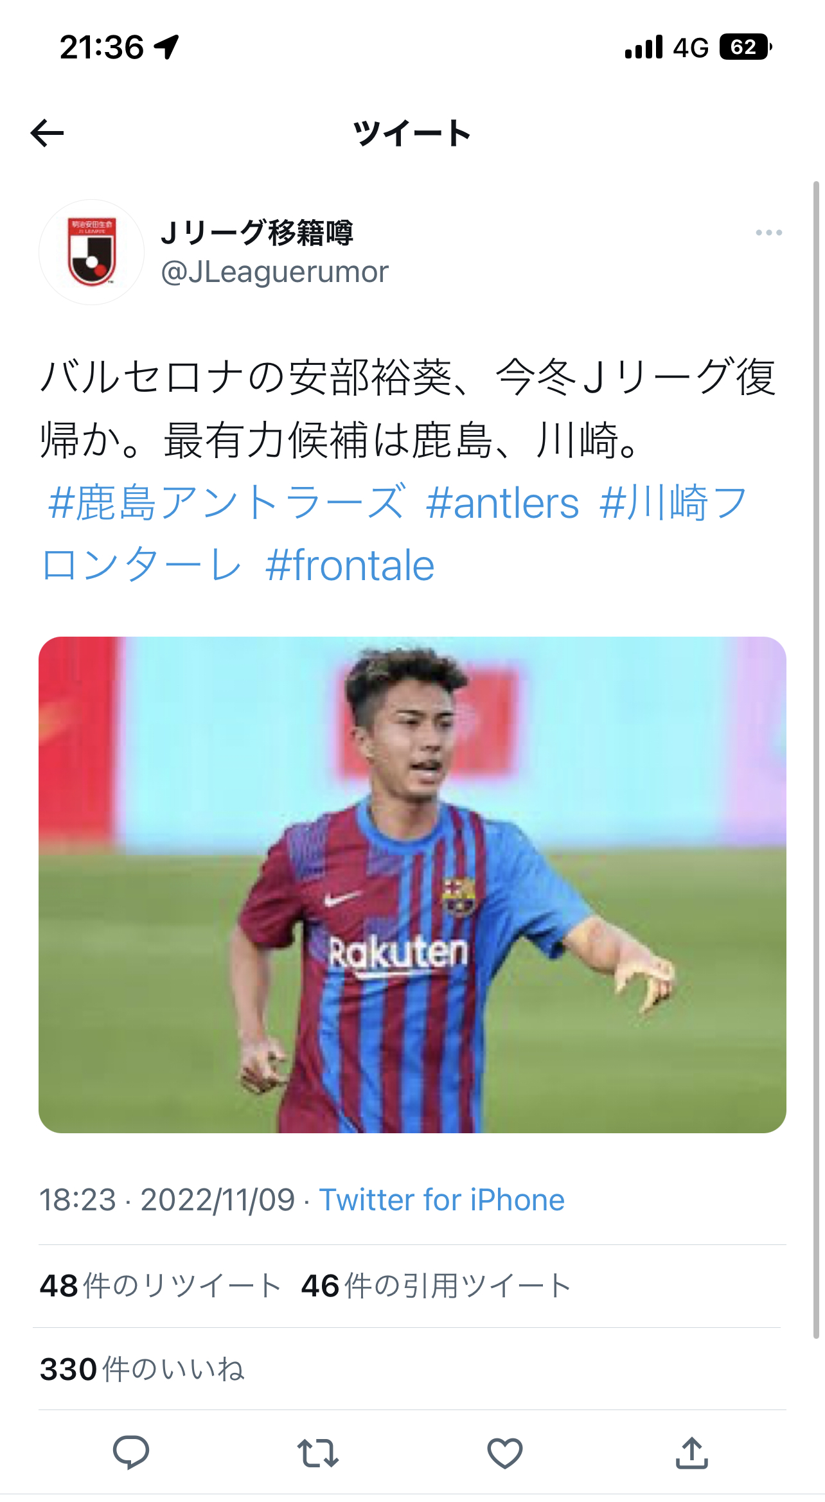Tap the reply speech bubble icon
Viewport: 825px width, 1502px height.
(x=131, y=1453)
